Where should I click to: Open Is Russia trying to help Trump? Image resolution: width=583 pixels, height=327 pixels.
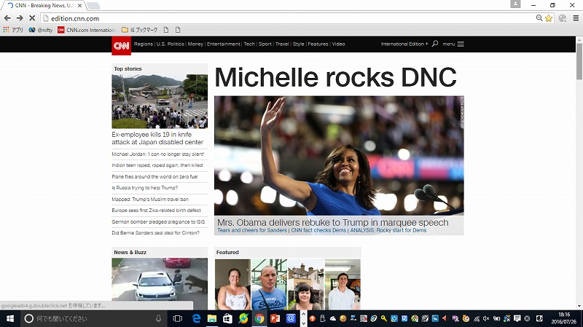144,188
